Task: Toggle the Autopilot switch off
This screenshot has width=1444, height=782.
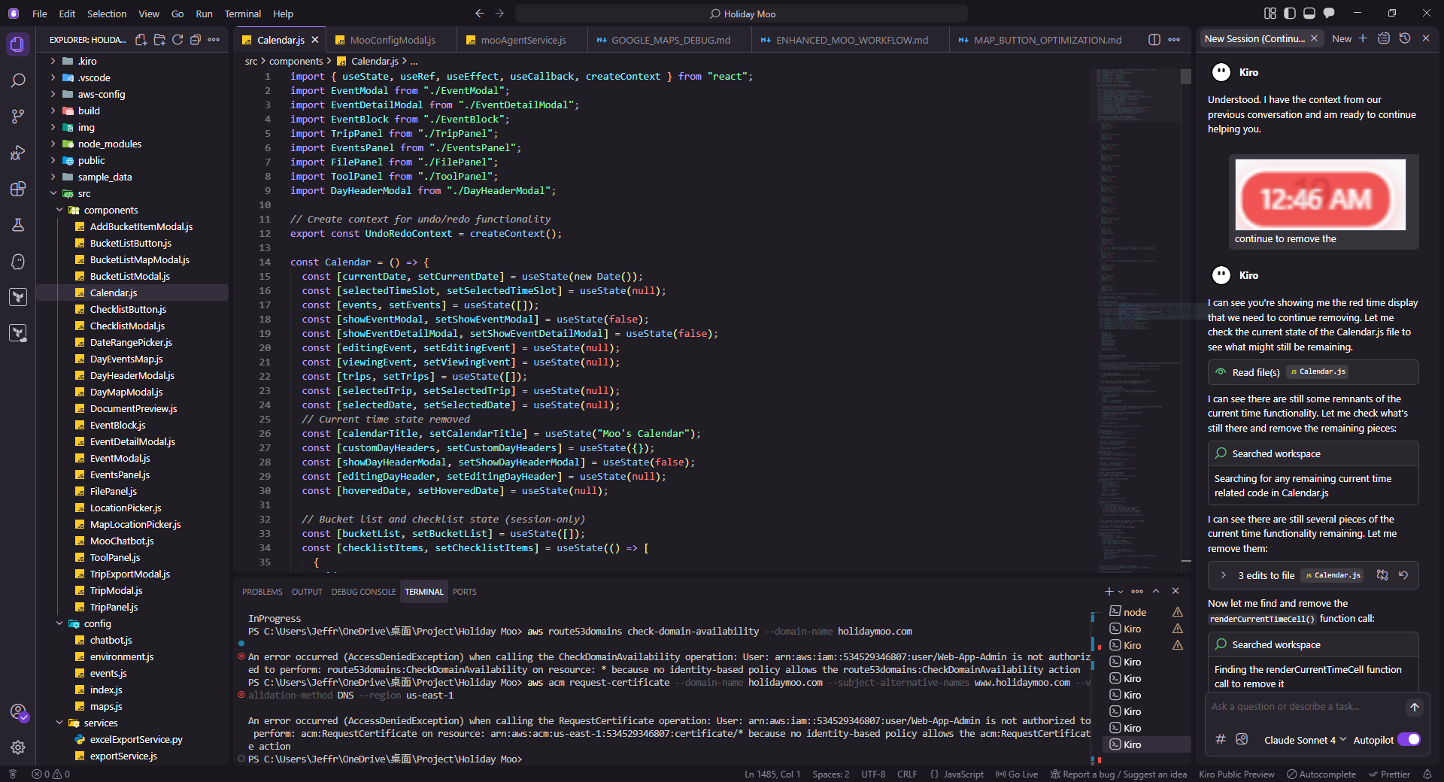Action: 1409,740
